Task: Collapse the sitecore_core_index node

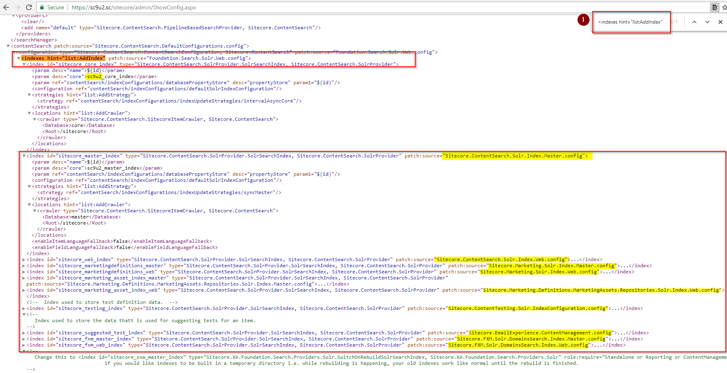Action: point(24,64)
